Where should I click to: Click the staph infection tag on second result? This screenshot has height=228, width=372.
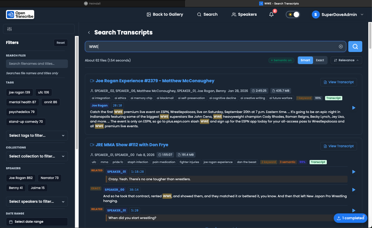click(x=138, y=162)
